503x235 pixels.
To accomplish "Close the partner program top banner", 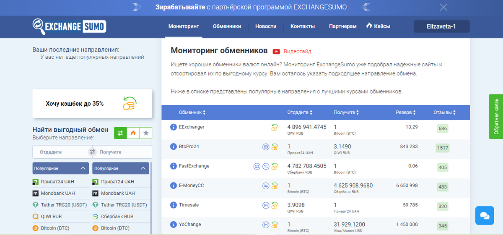I will 443,7.
